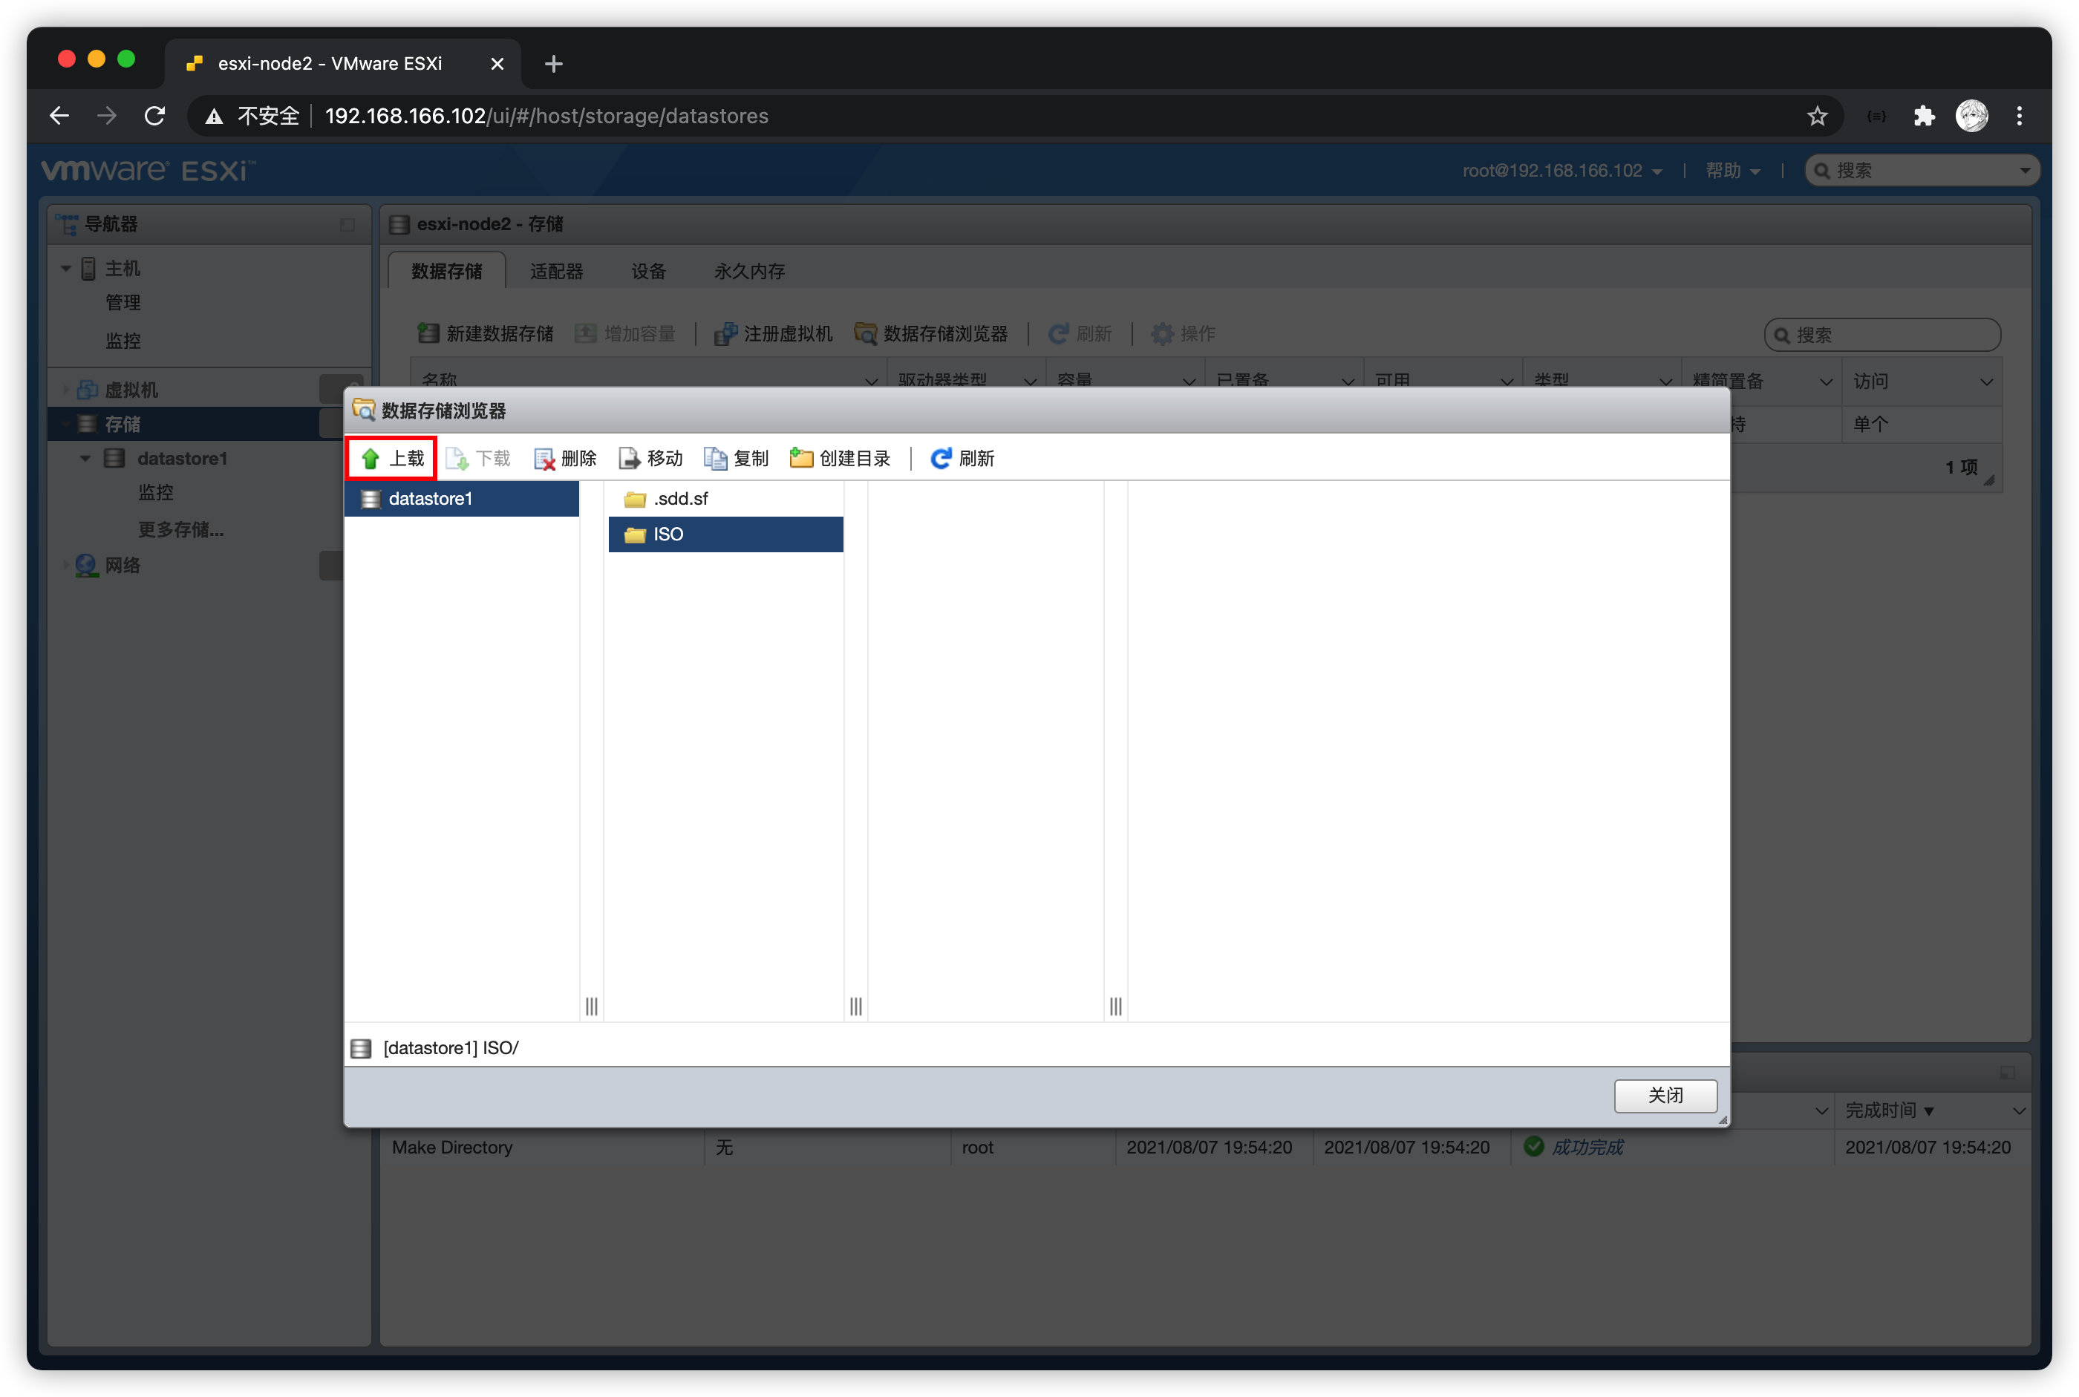The image size is (2079, 1397).
Task: Click the Delete (删除) icon
Action: 544,459
